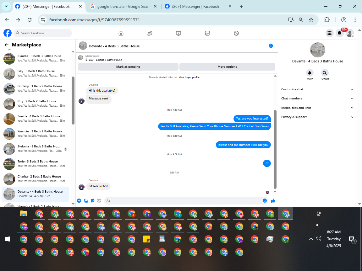Choose a GIF icon in composer

tap(99, 201)
